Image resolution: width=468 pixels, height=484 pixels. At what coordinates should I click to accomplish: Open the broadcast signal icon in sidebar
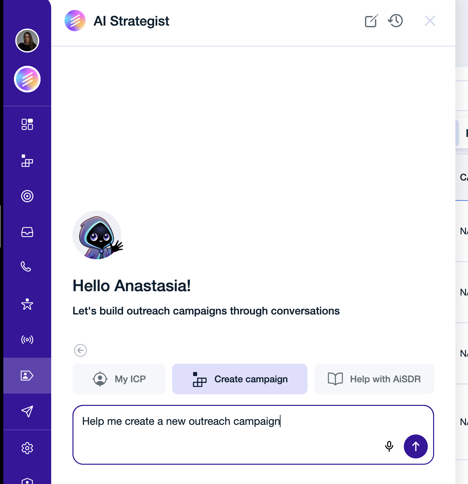tap(27, 340)
